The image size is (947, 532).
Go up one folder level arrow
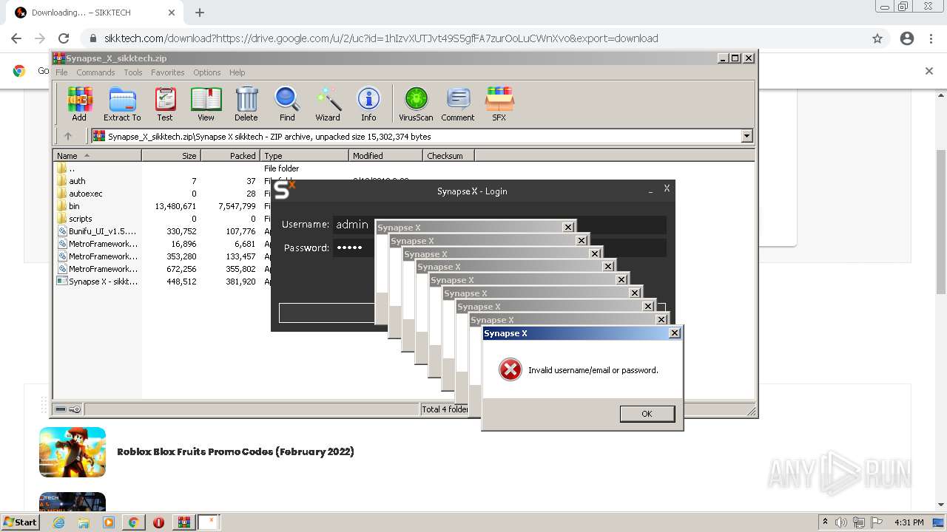pos(68,136)
